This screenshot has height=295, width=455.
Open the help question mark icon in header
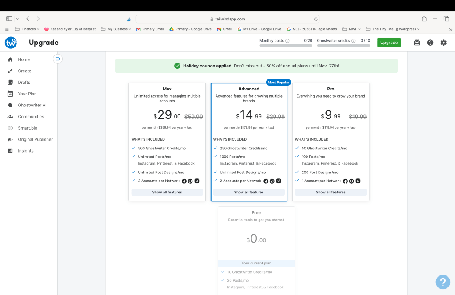(x=430, y=43)
